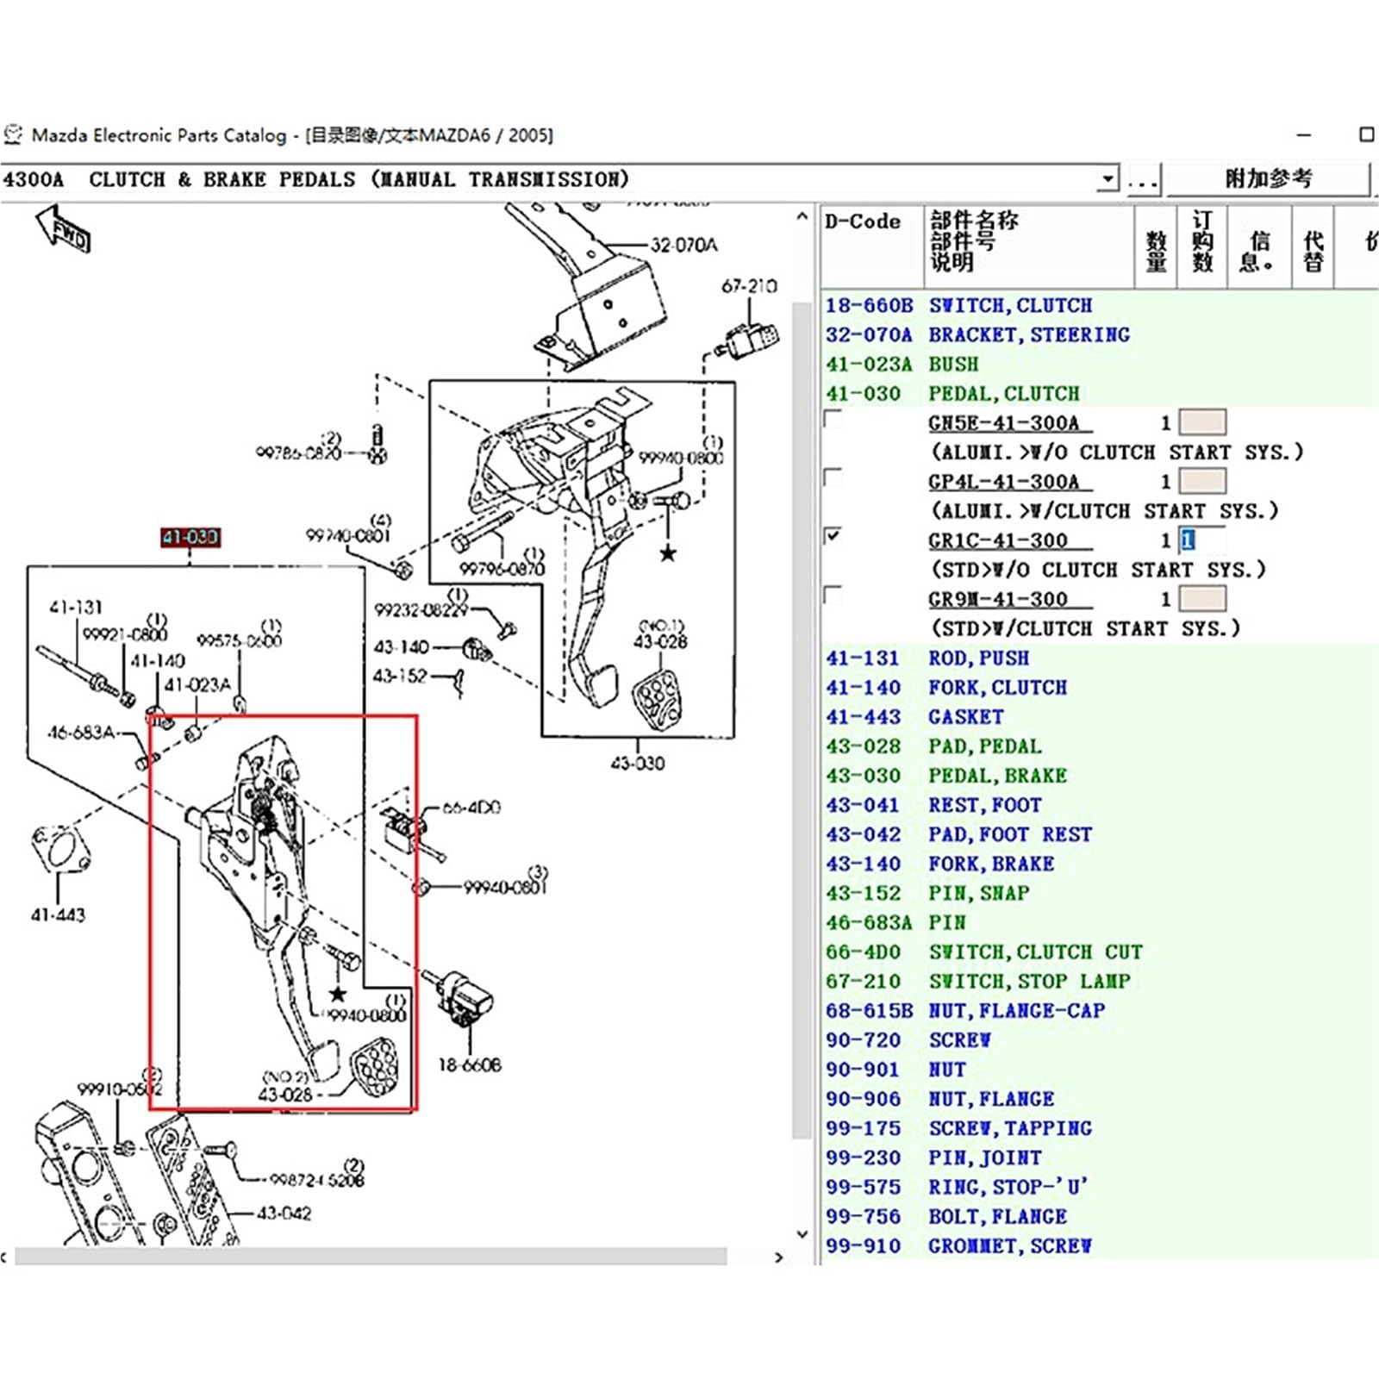Click the 43-042 callout in the diagram

tap(284, 1213)
